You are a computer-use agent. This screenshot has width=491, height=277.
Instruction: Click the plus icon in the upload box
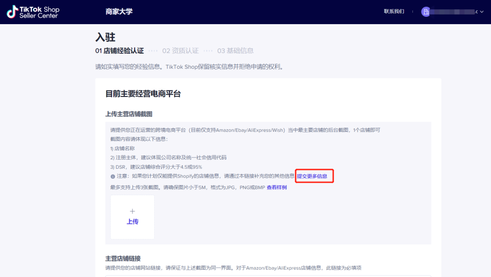click(x=132, y=211)
